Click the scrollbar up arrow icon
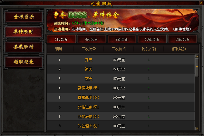This screenshot has width=204, height=136. [x=197, y=56]
